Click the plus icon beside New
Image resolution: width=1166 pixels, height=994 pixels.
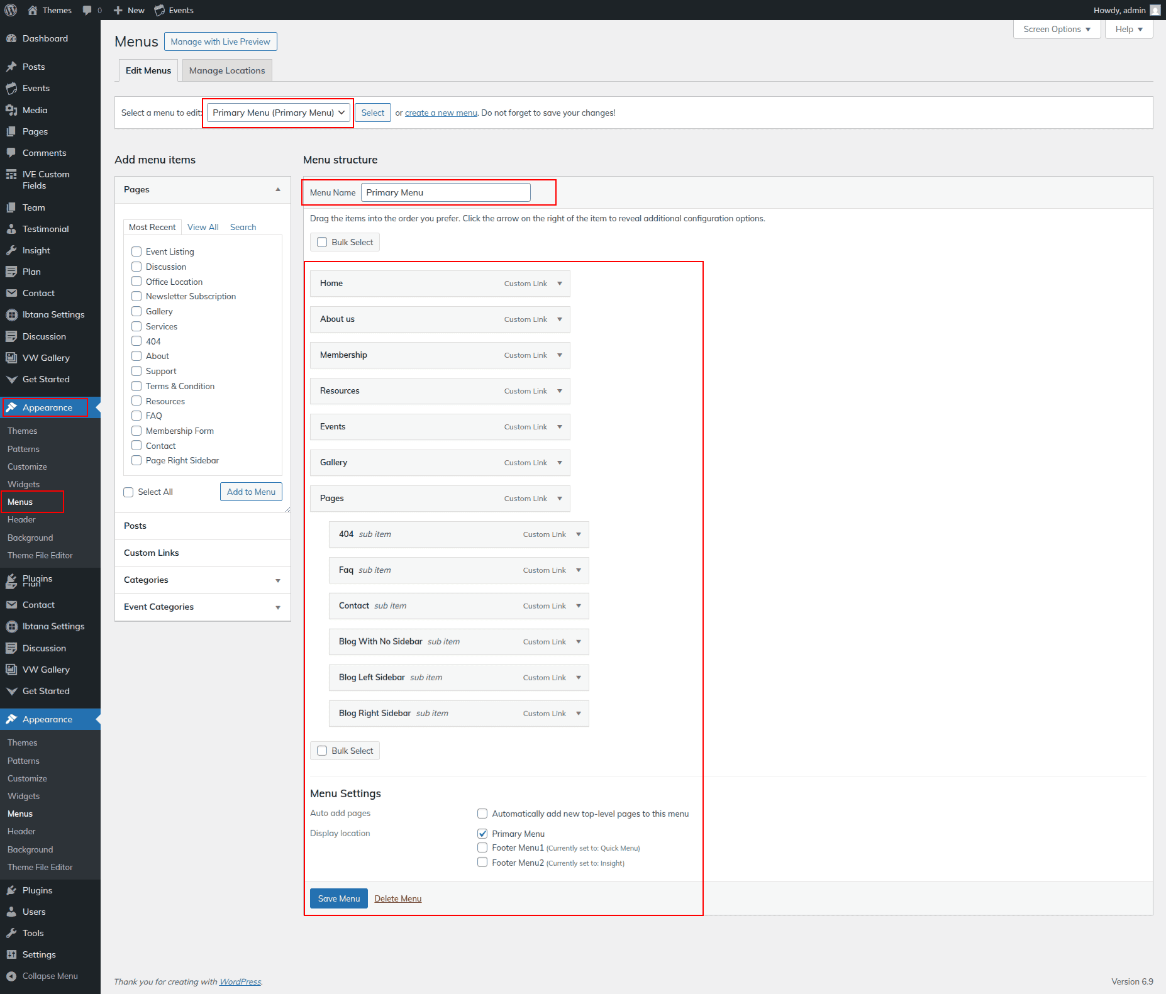point(118,10)
